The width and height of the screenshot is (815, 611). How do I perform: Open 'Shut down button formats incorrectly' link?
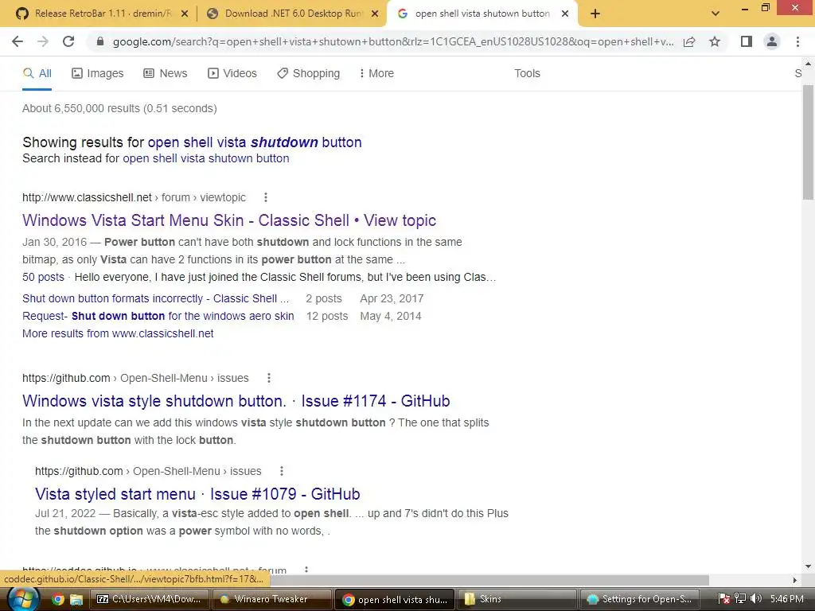pos(155,299)
